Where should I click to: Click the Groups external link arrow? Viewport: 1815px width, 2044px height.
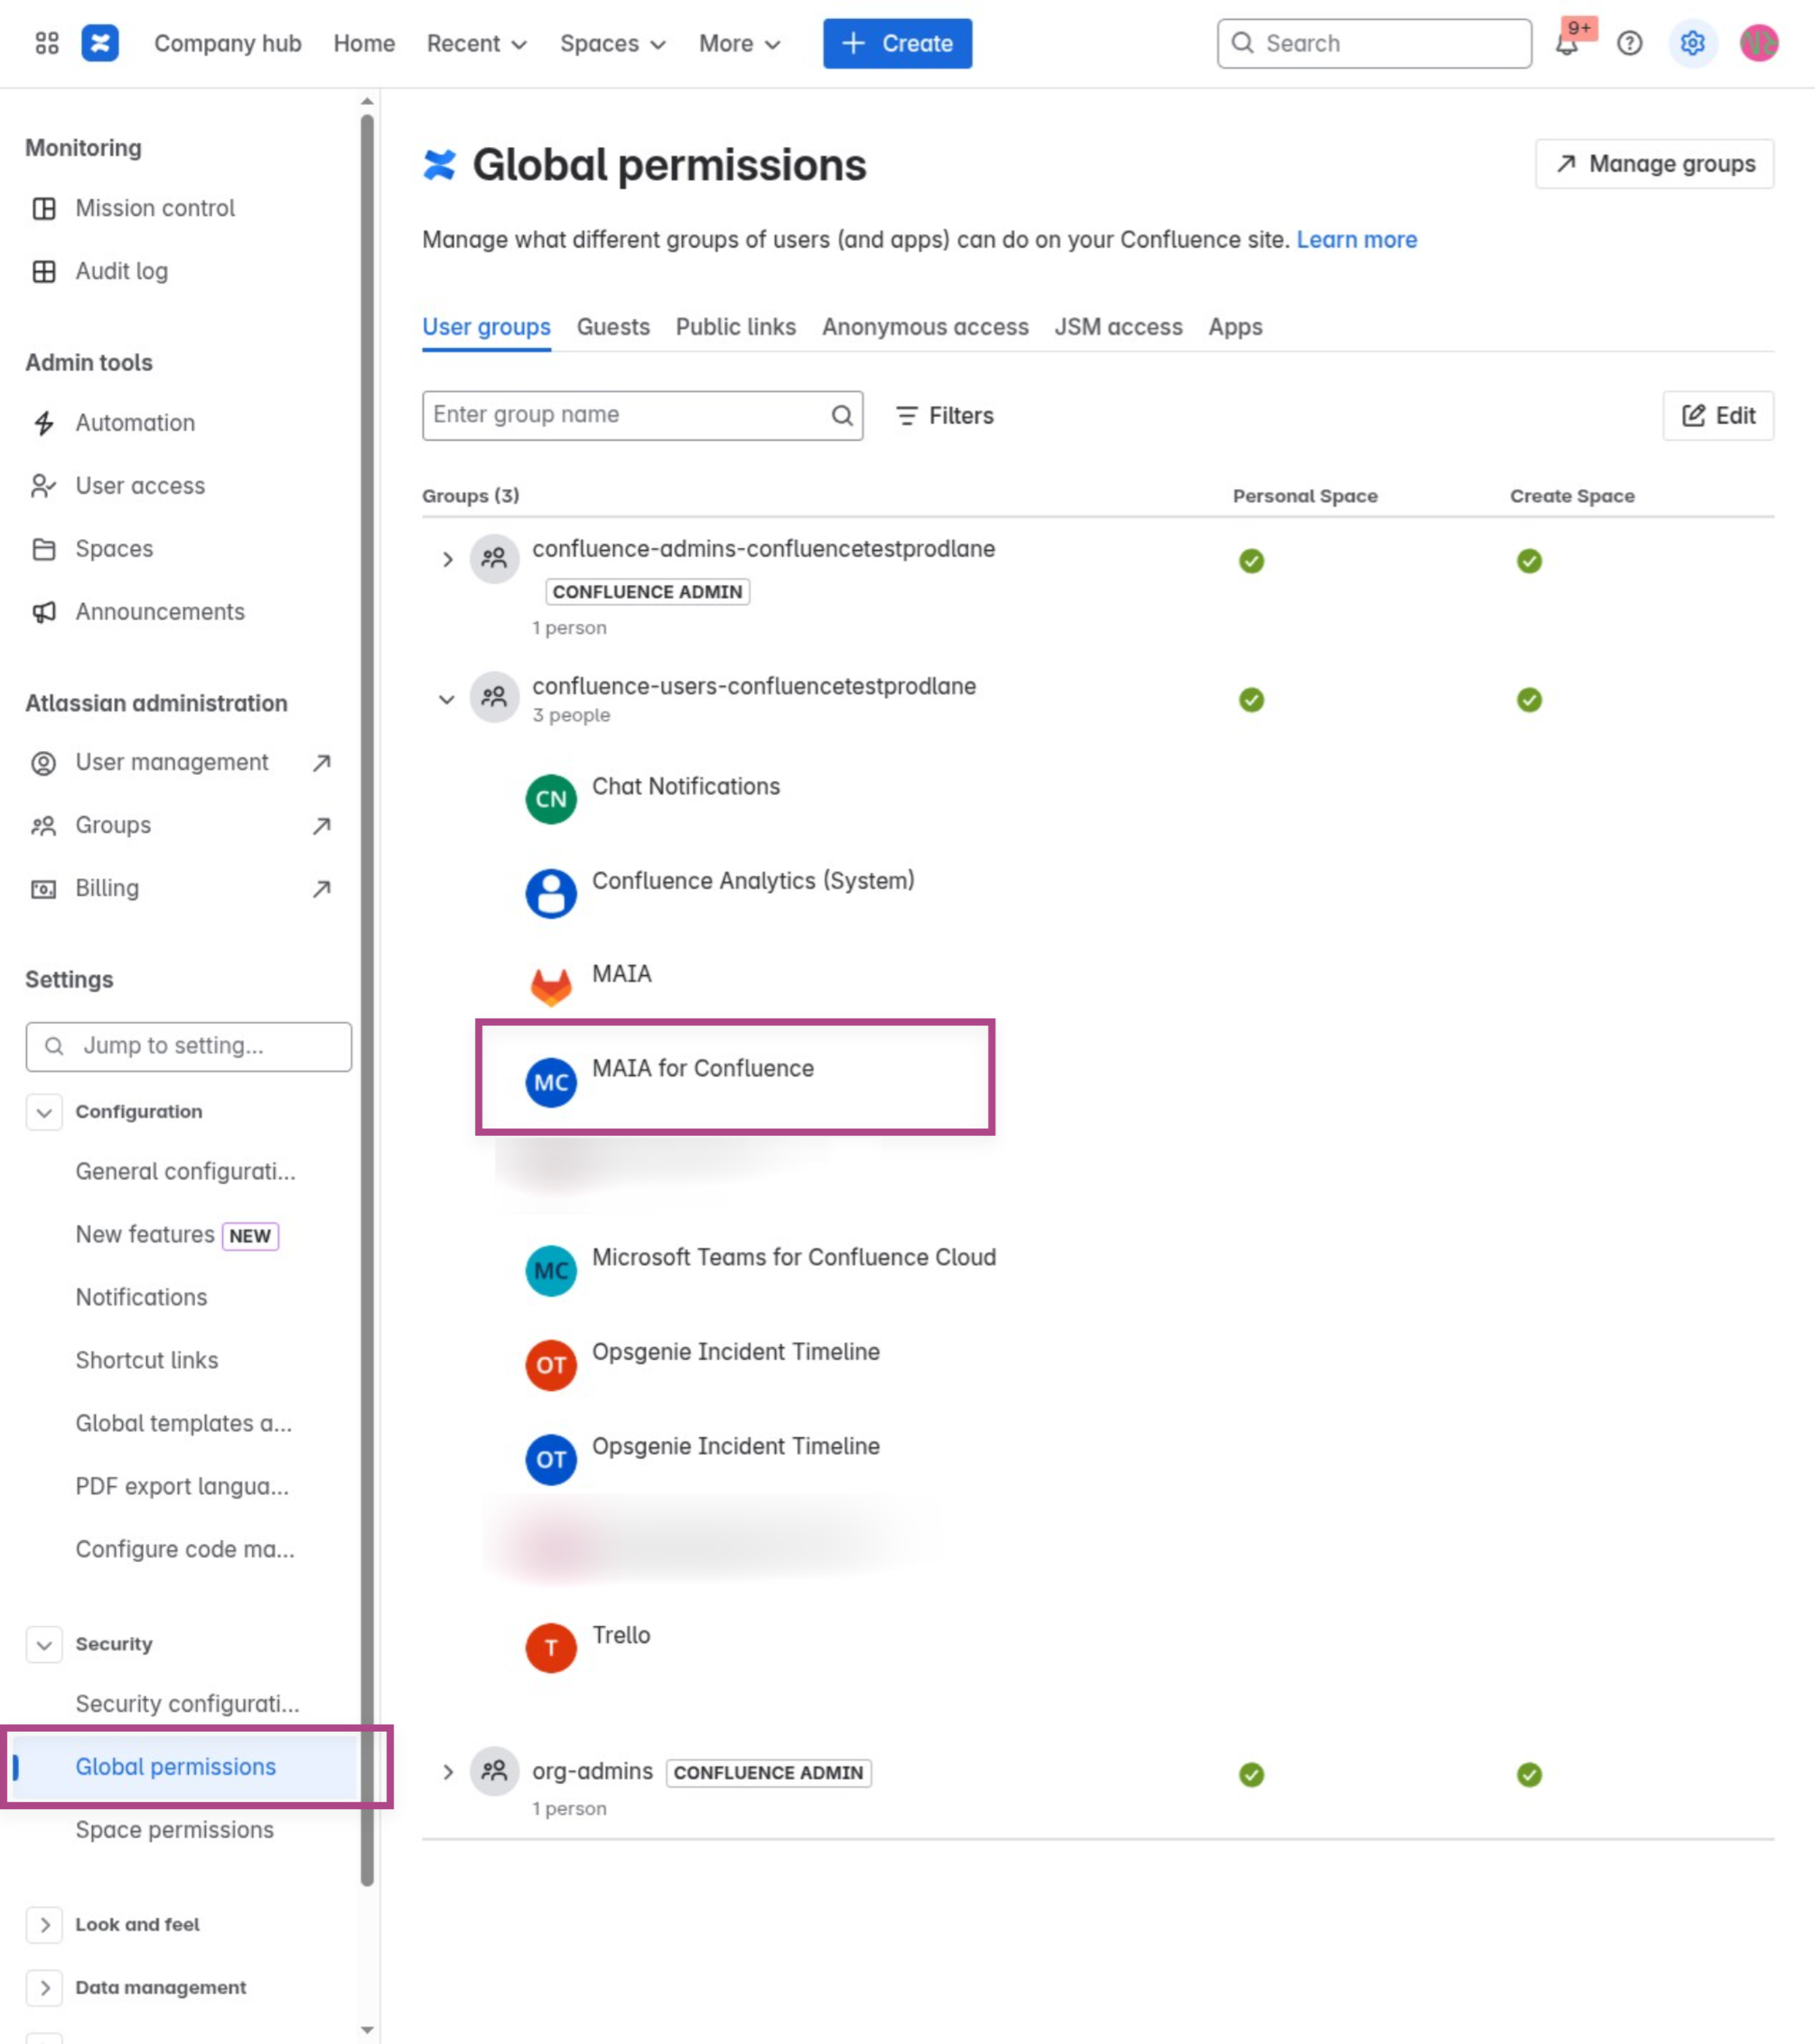321,826
